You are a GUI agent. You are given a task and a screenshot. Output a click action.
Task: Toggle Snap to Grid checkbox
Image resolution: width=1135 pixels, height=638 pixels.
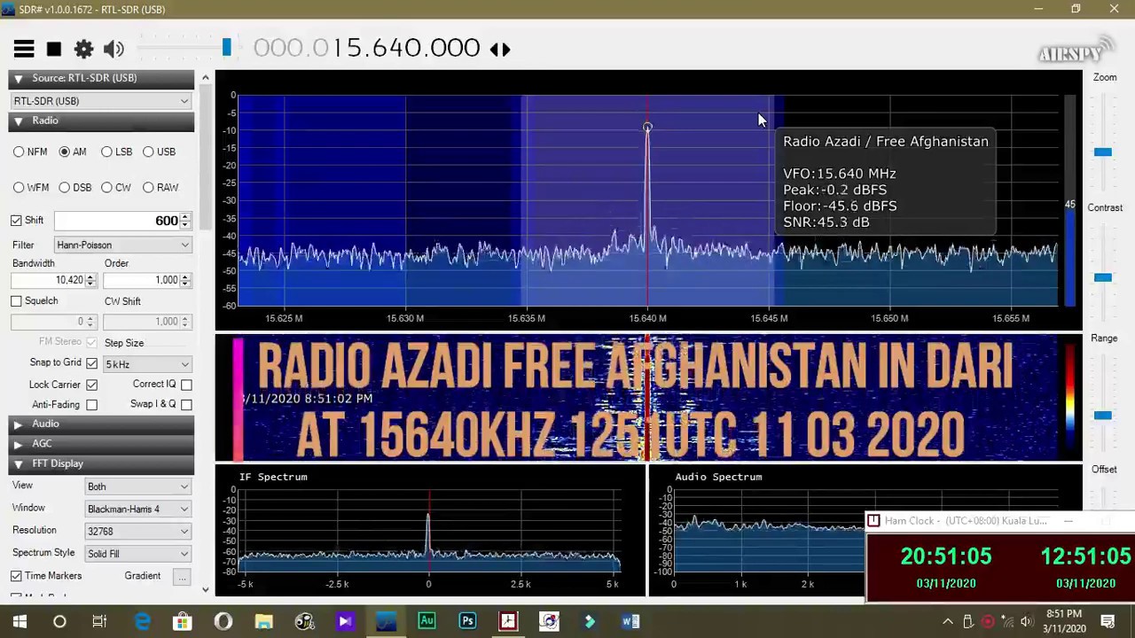pos(91,363)
